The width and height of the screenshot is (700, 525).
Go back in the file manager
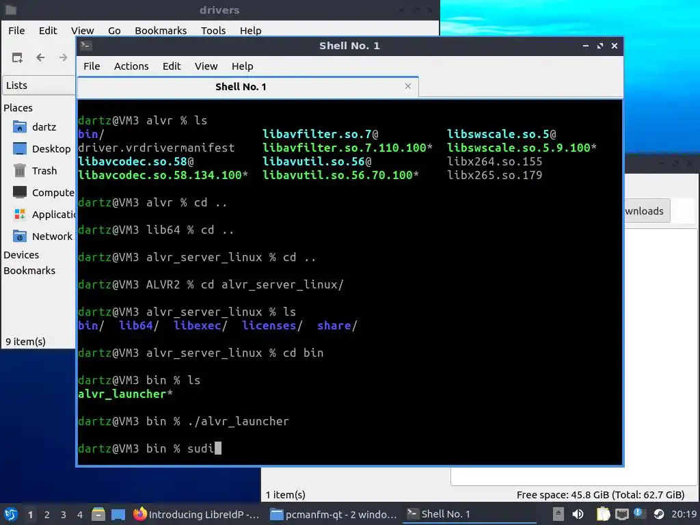[x=40, y=57]
